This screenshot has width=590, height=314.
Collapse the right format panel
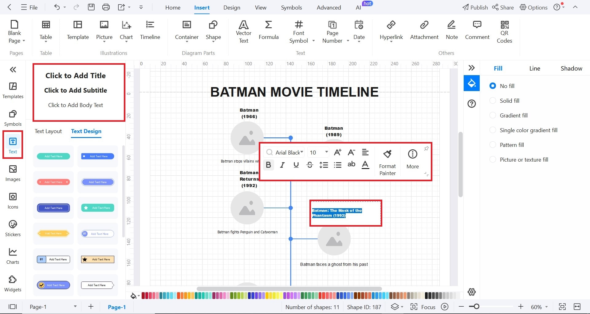point(472,68)
